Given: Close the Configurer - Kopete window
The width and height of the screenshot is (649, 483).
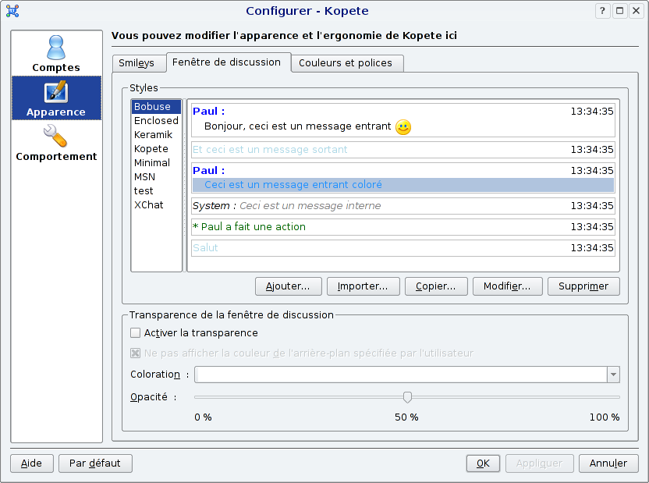Looking at the screenshot, I should 636,11.
